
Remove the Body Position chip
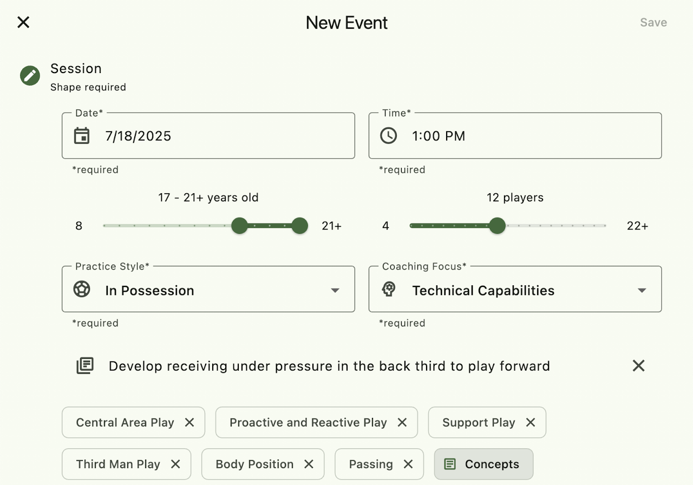point(309,464)
